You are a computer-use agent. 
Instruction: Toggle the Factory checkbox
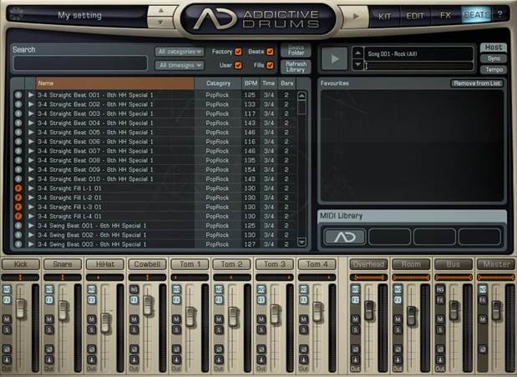tap(238, 52)
